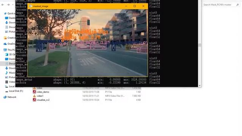Click the masked_image video frame

click(x=88, y=43)
